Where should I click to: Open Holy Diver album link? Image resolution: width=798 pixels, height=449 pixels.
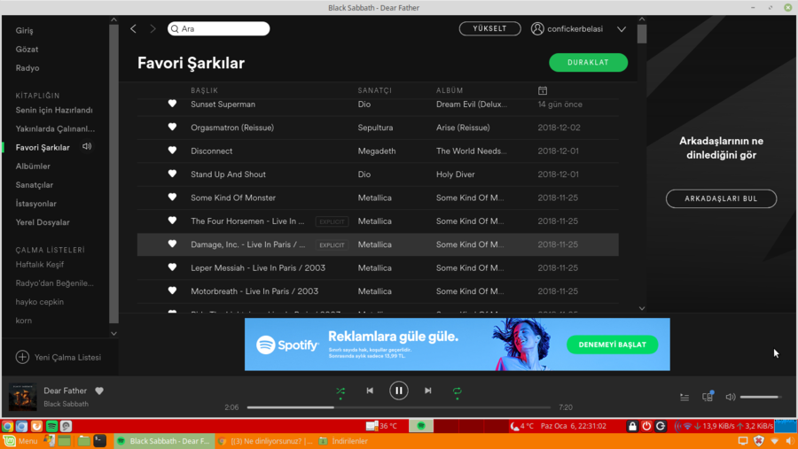coord(455,174)
